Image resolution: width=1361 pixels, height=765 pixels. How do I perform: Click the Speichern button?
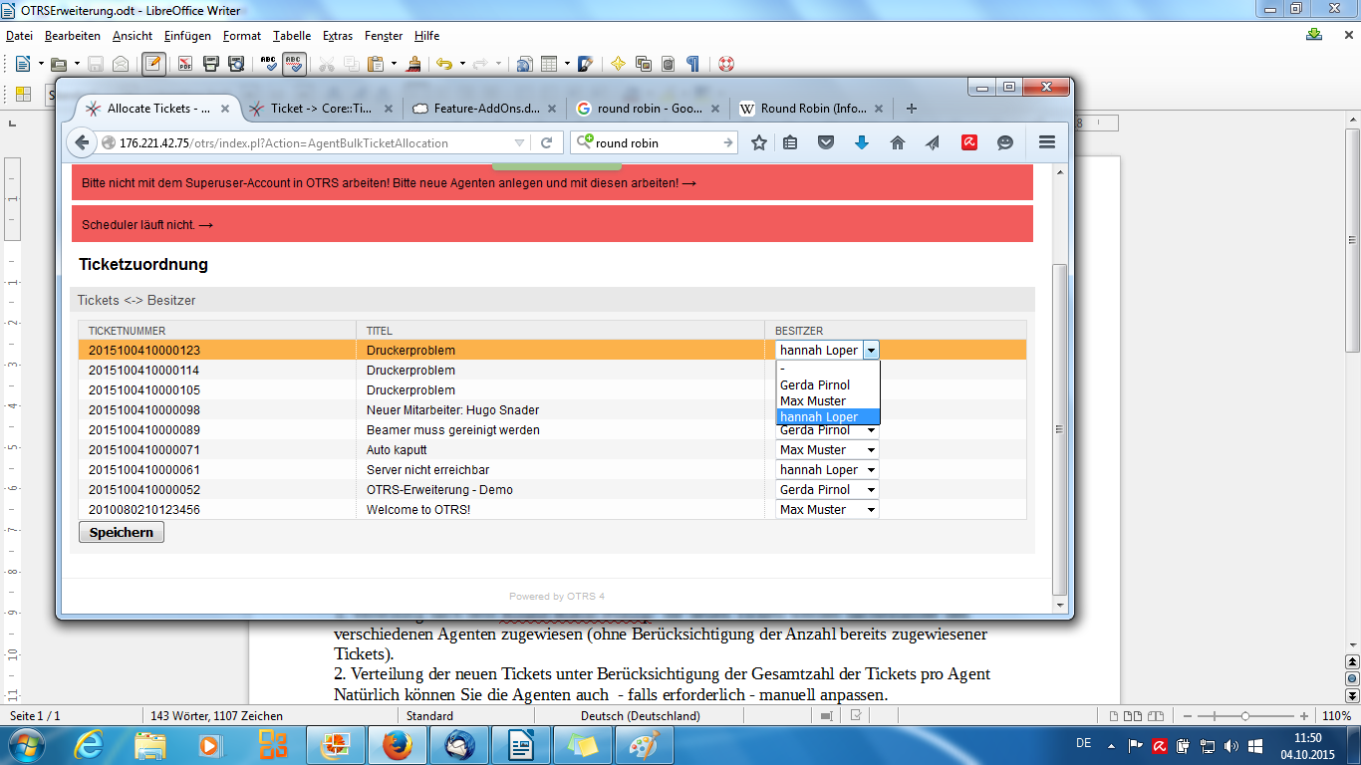[x=121, y=532]
